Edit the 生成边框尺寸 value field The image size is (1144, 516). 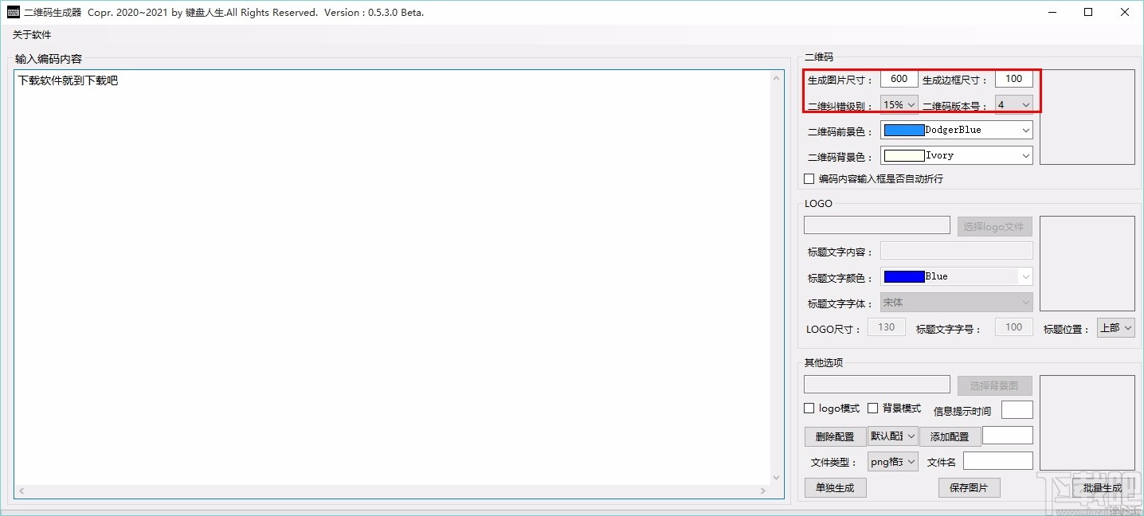click(x=1013, y=79)
